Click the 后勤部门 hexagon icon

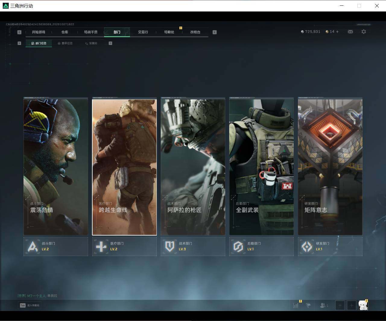(238, 247)
